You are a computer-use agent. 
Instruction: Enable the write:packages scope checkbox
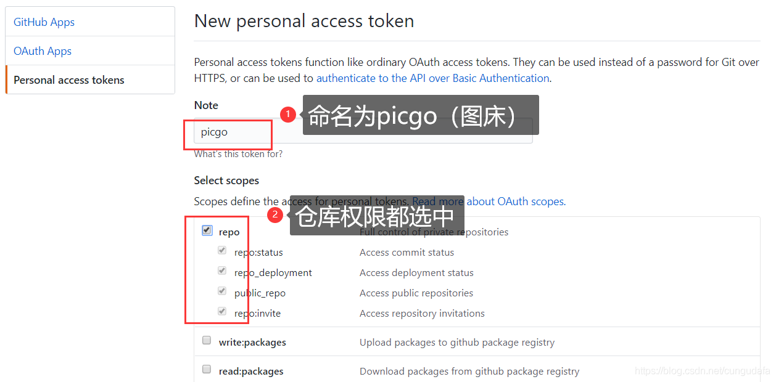(x=207, y=340)
